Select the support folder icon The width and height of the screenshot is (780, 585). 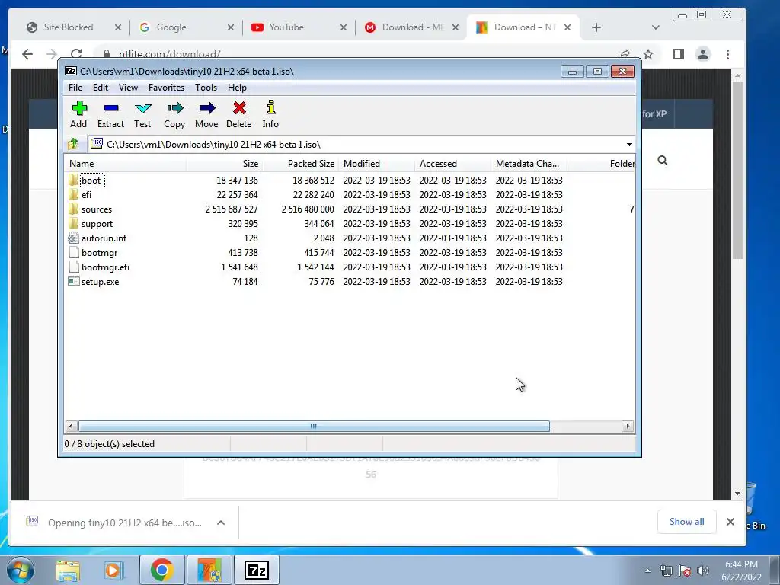[x=74, y=223]
